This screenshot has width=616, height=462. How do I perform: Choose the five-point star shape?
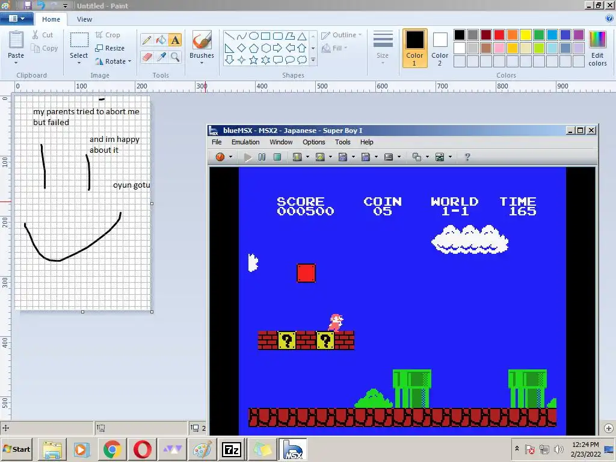point(254,60)
